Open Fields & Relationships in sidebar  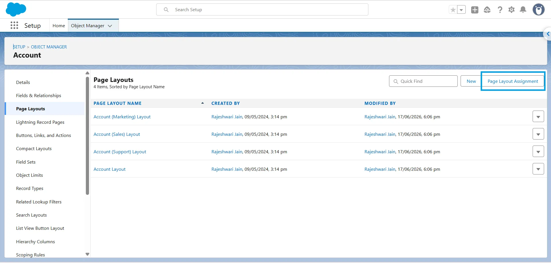click(38, 95)
